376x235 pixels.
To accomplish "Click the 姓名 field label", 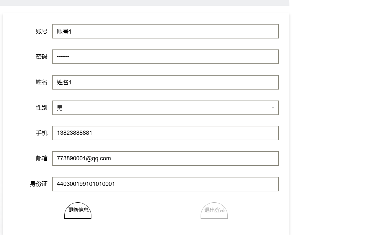I will click(x=41, y=82).
